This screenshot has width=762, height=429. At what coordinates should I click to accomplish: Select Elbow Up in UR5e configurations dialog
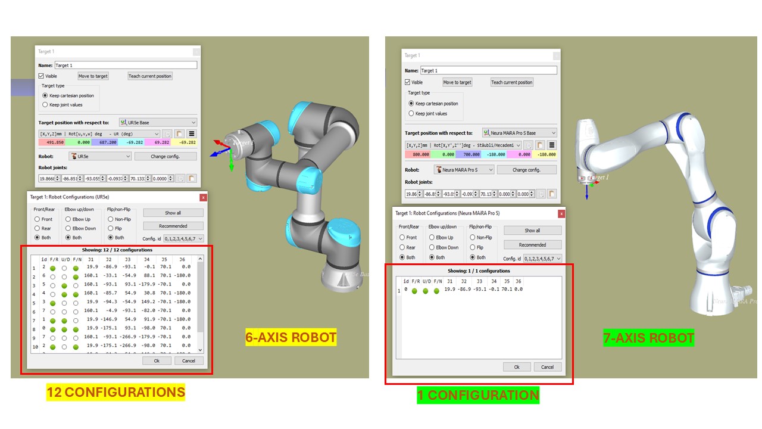point(68,219)
